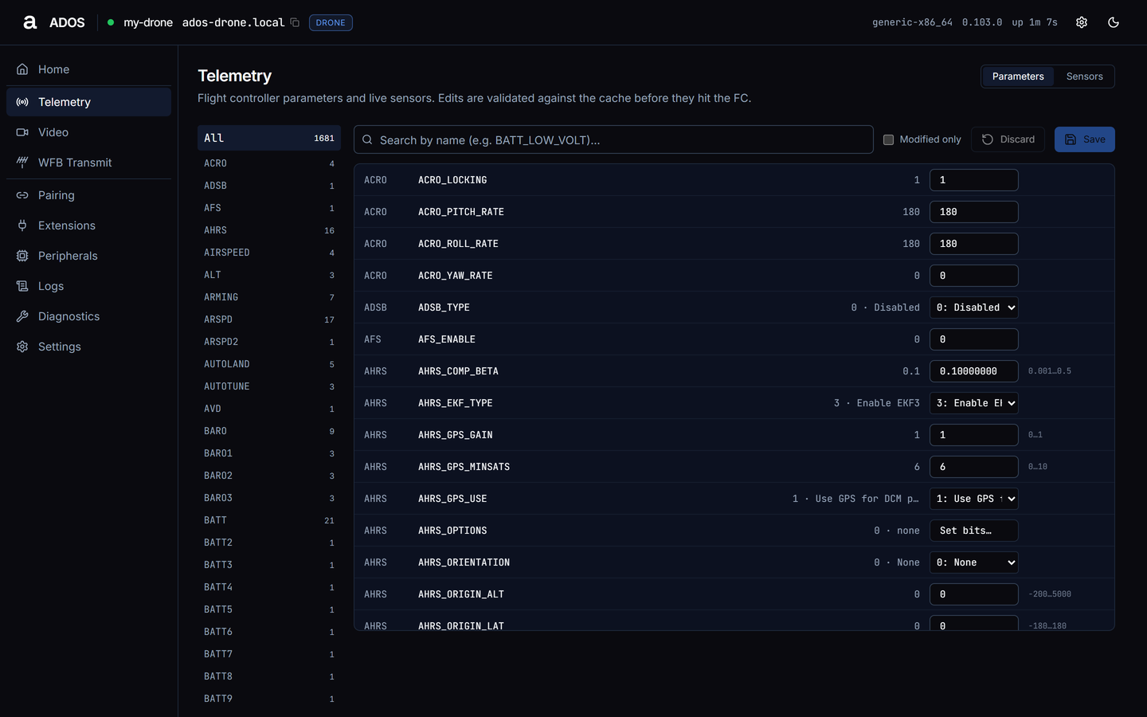The image size is (1147, 717).
Task: Switch to the Sensors tab
Action: pyautogui.click(x=1084, y=76)
